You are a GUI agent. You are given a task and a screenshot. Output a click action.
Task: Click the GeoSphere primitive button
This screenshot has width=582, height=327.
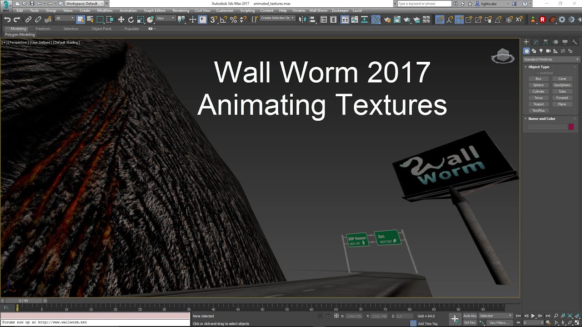562,85
